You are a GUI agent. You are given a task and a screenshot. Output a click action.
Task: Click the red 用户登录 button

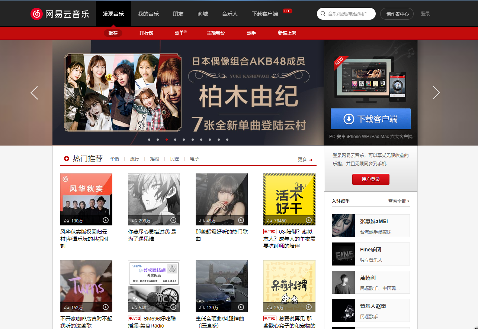pos(371,179)
